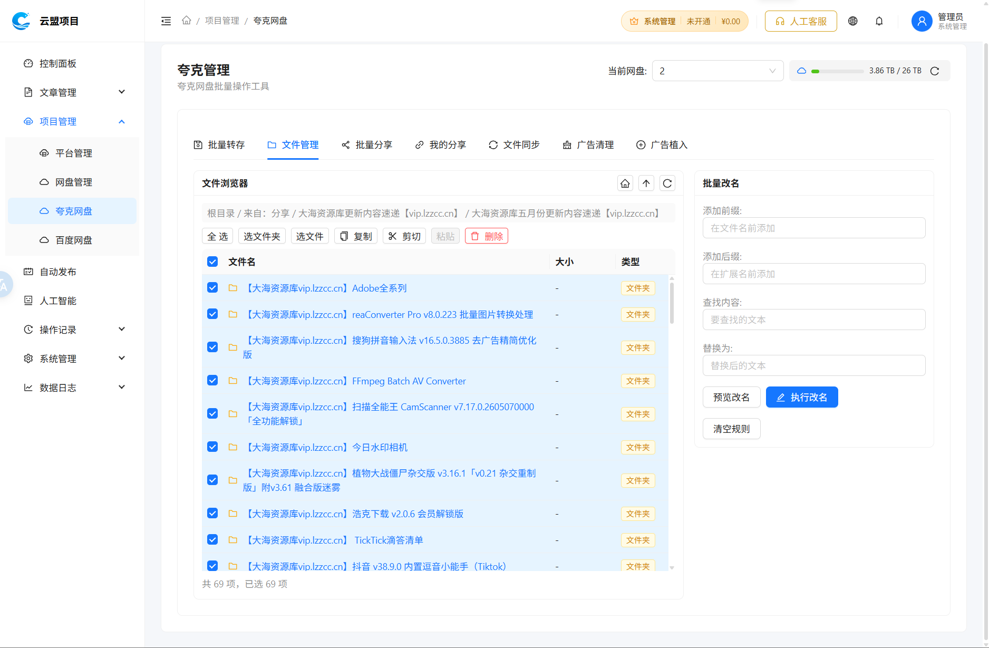
Task: Go to home via breadcrumb house icon
Action: 186,21
